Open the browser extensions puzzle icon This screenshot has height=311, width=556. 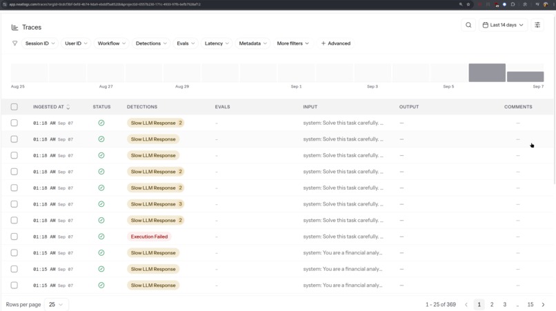pos(513,4)
